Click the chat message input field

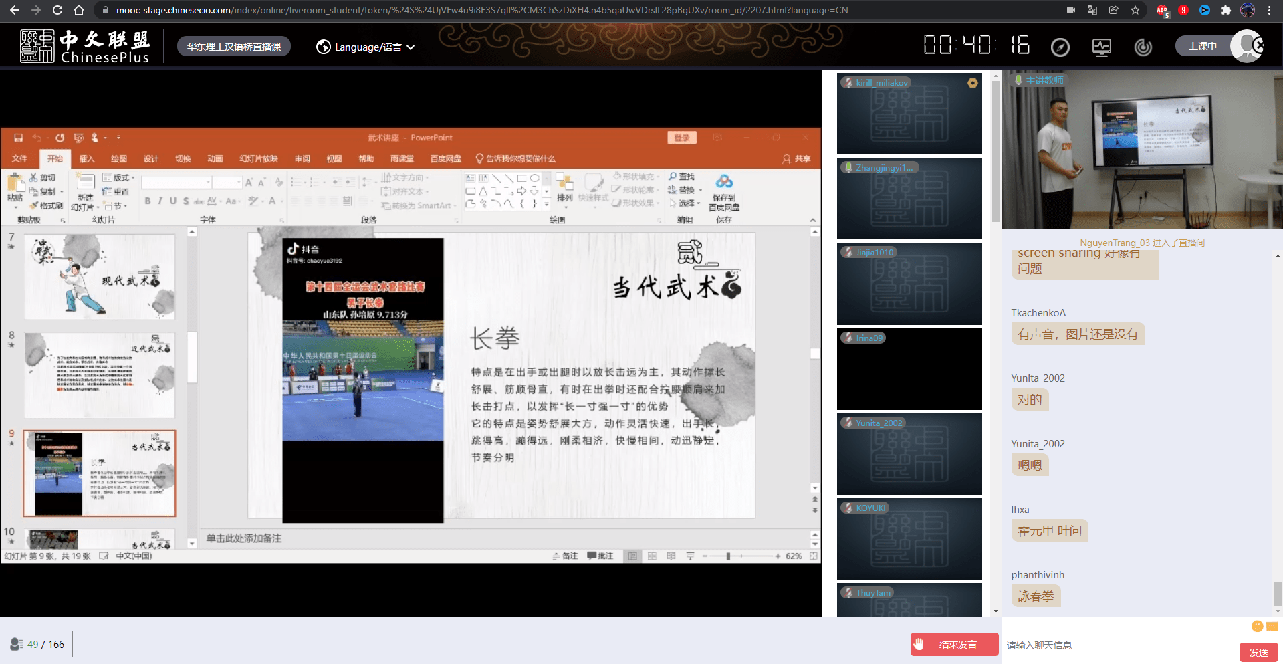click(1120, 645)
